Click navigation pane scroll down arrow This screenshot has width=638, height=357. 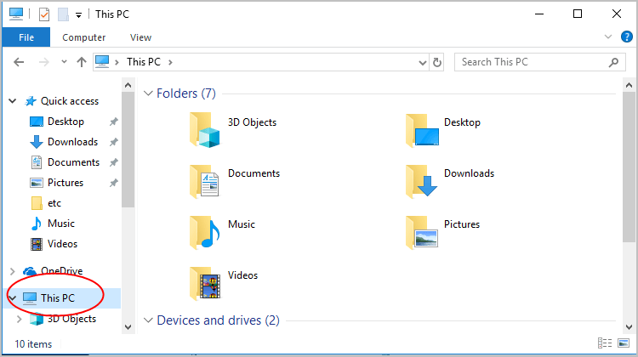click(x=128, y=327)
